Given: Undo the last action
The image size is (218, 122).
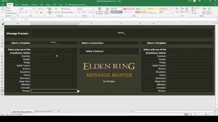Looking at the screenshot, I should pyautogui.click(x=6, y=1).
